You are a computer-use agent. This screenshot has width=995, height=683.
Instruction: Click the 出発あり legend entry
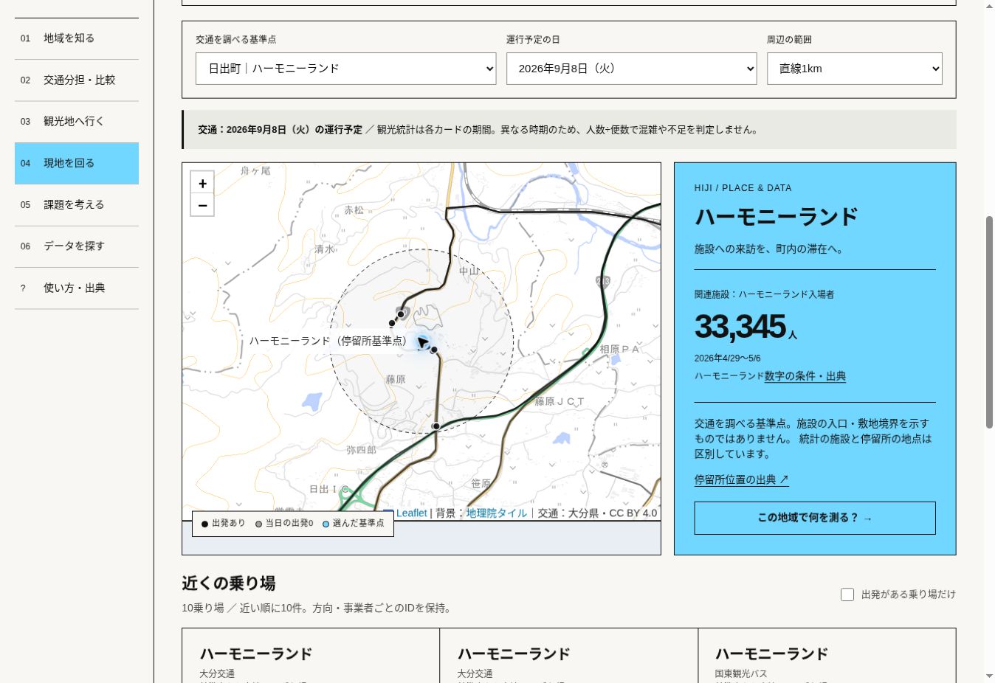tap(223, 524)
